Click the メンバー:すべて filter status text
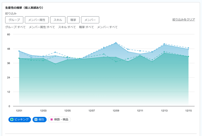Viewport: 202px width, 136px height. (107, 27)
